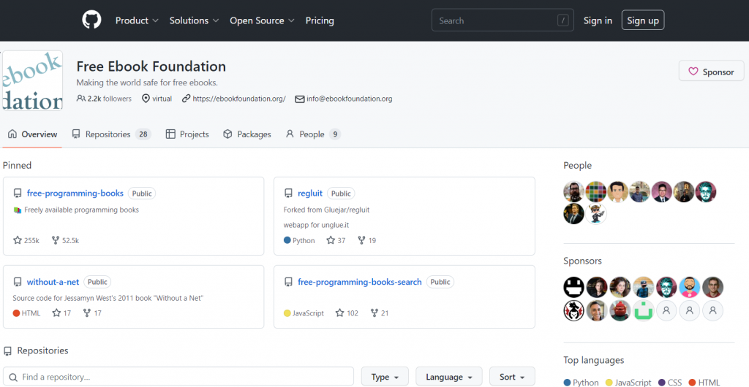Expand the Solutions dropdown

[194, 20]
